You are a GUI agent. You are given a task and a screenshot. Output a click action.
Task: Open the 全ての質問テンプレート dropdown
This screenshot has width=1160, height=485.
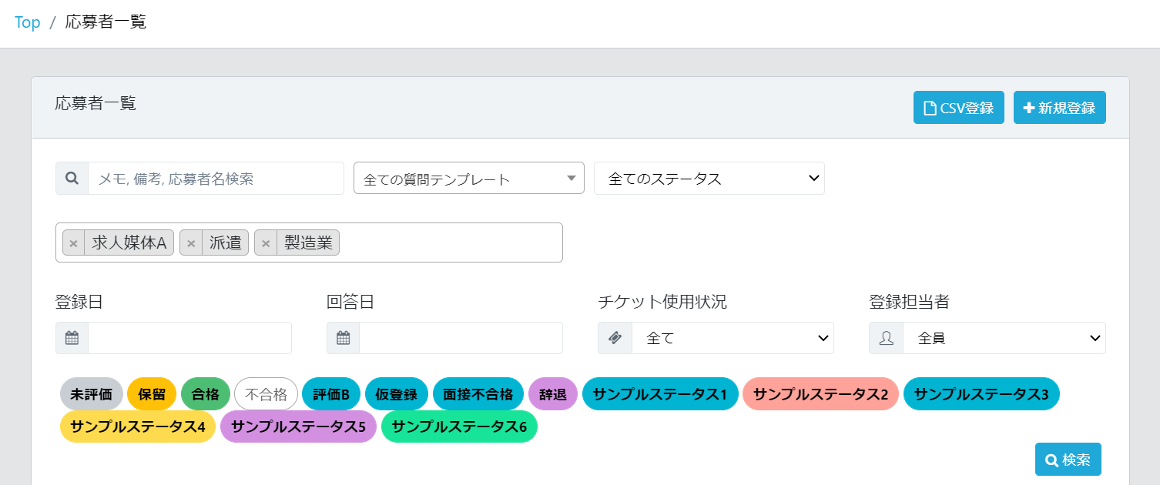[468, 179]
